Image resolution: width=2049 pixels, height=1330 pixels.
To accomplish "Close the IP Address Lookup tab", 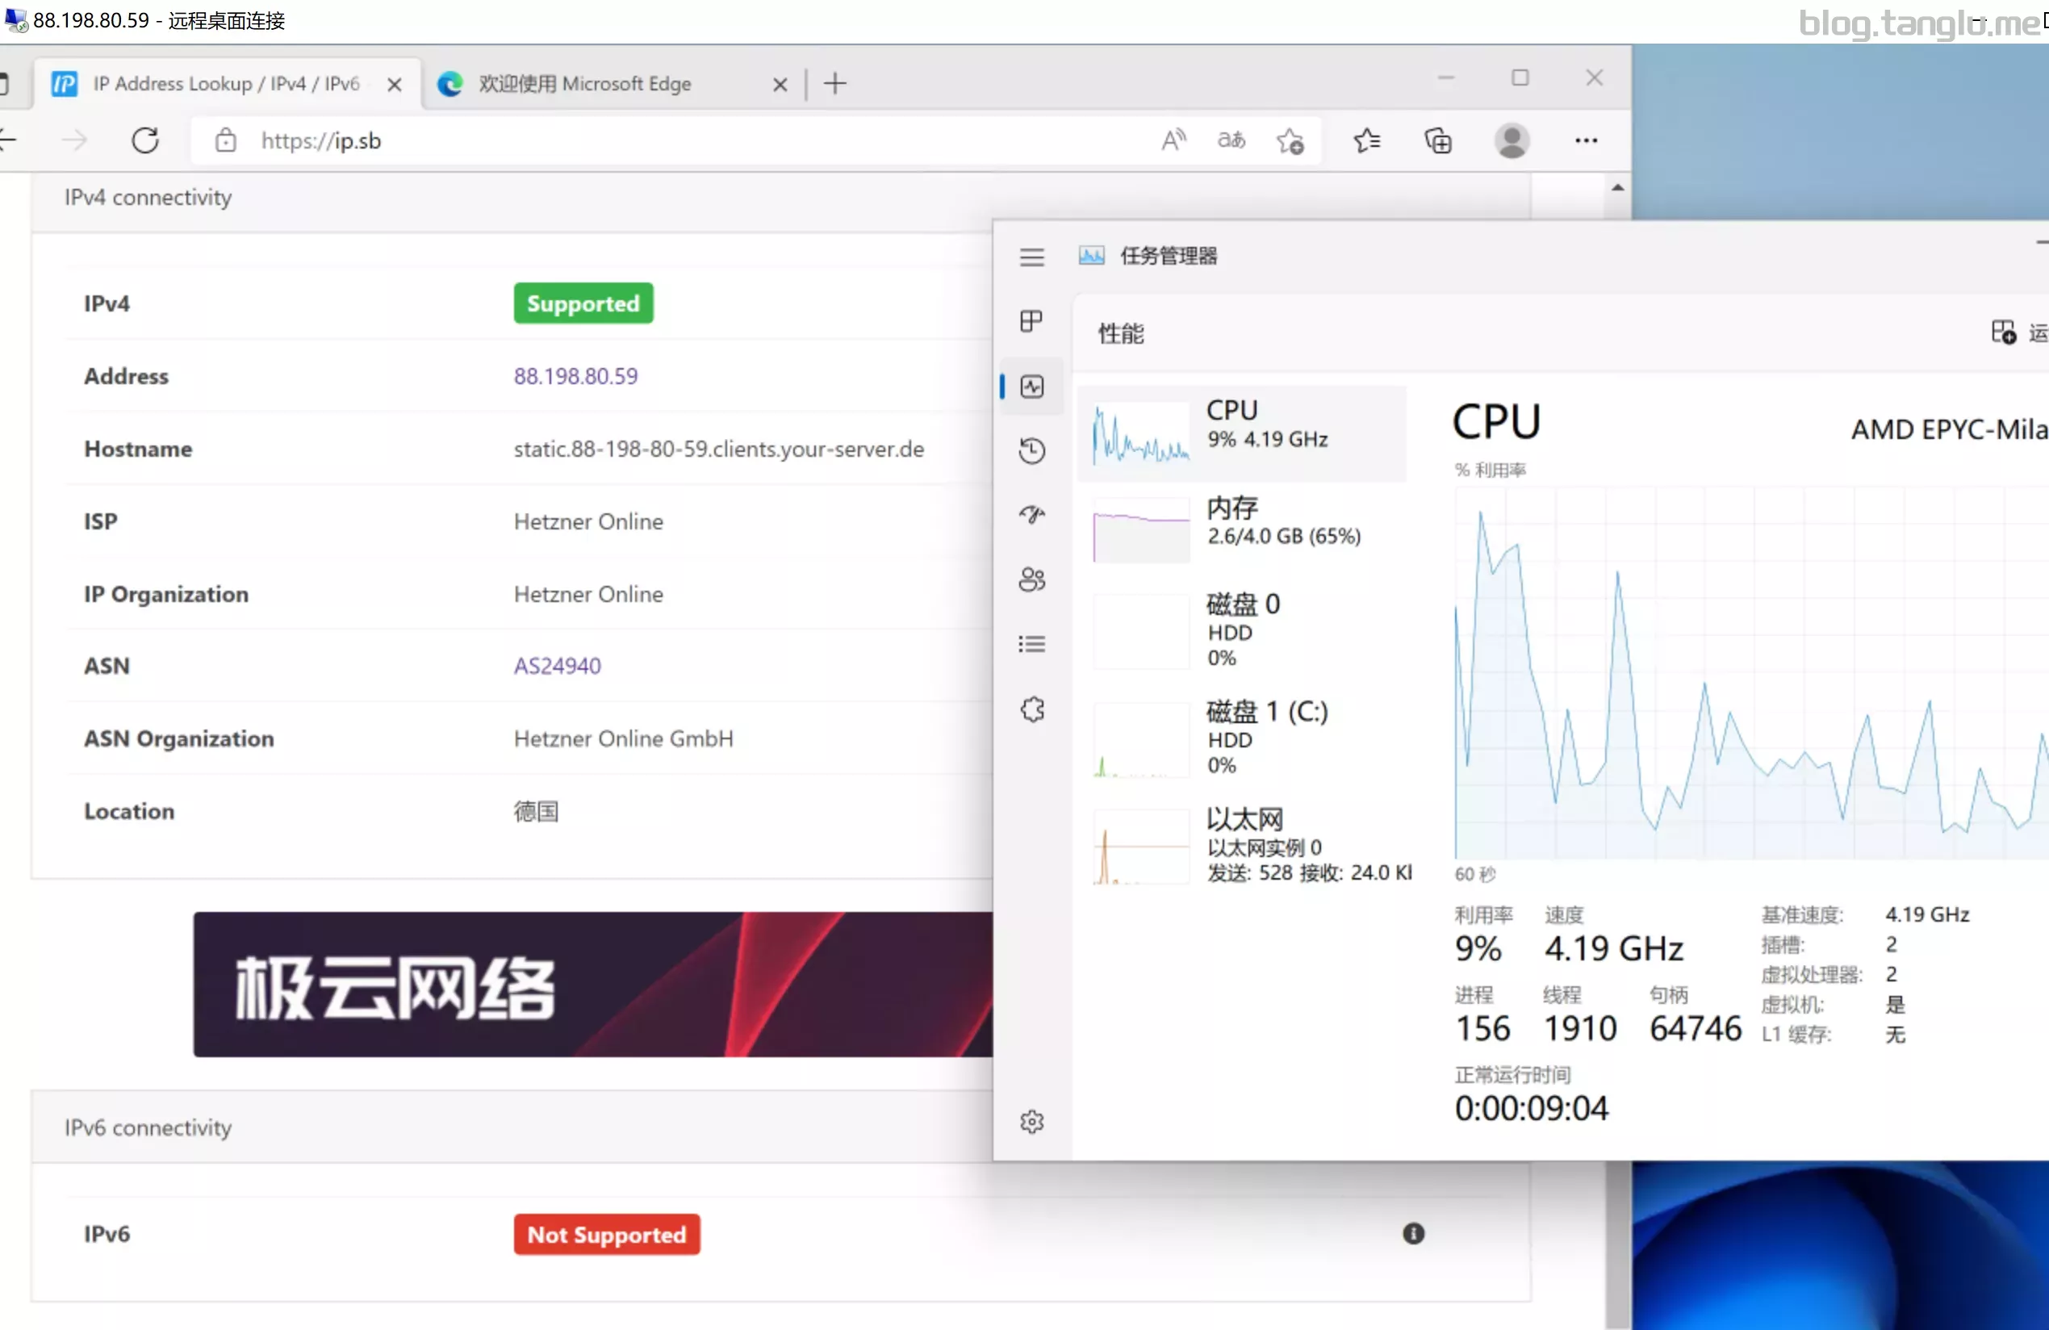I will pos(395,85).
